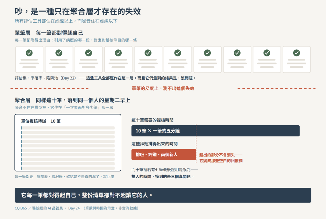Click the footer CQI365／醫院裡的 AI 品管員
The image size is (326, 219).
point(39,208)
